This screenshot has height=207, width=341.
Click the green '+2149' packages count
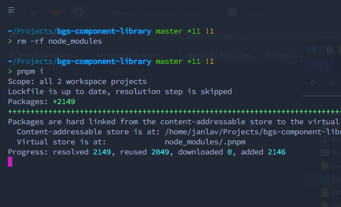pos(64,102)
